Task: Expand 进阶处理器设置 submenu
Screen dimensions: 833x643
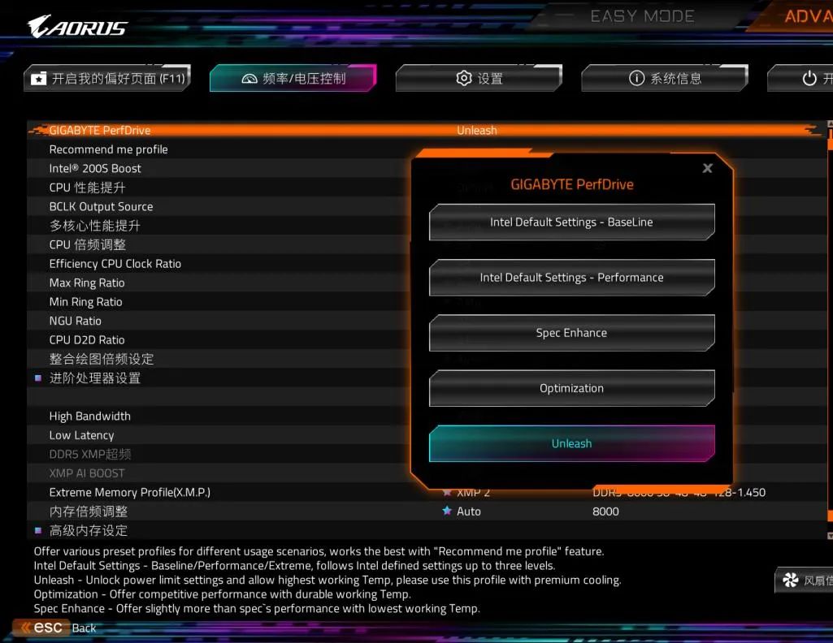Action: click(x=94, y=378)
